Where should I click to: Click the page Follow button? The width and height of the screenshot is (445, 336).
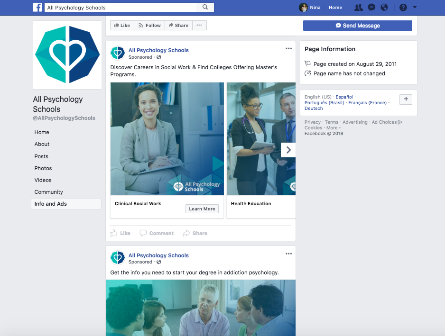pos(149,25)
